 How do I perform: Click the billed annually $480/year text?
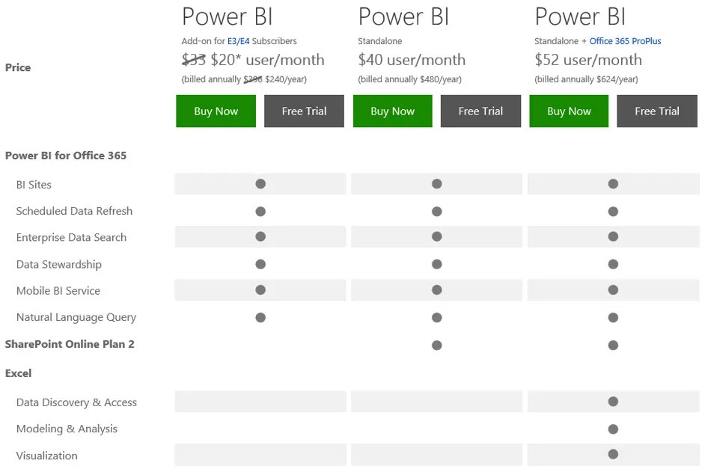pos(409,79)
